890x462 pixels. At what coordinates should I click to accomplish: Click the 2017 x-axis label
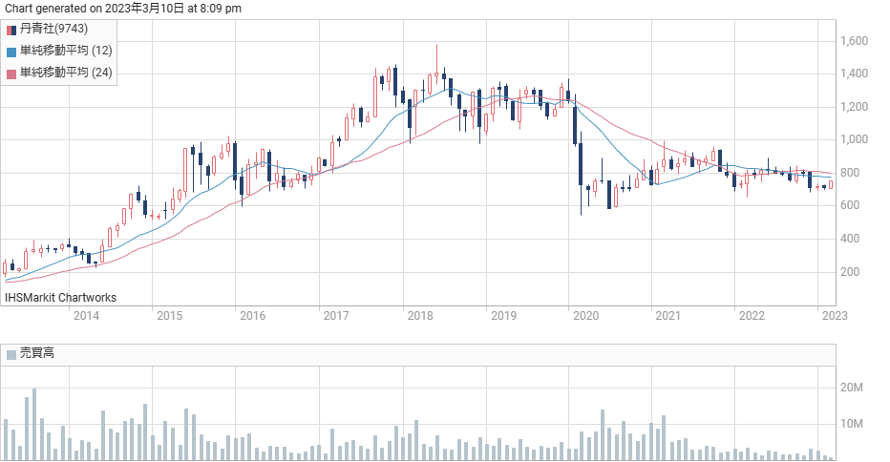click(336, 316)
